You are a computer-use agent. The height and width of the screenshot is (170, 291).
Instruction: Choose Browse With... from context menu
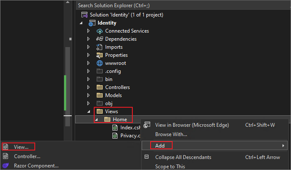(214, 134)
